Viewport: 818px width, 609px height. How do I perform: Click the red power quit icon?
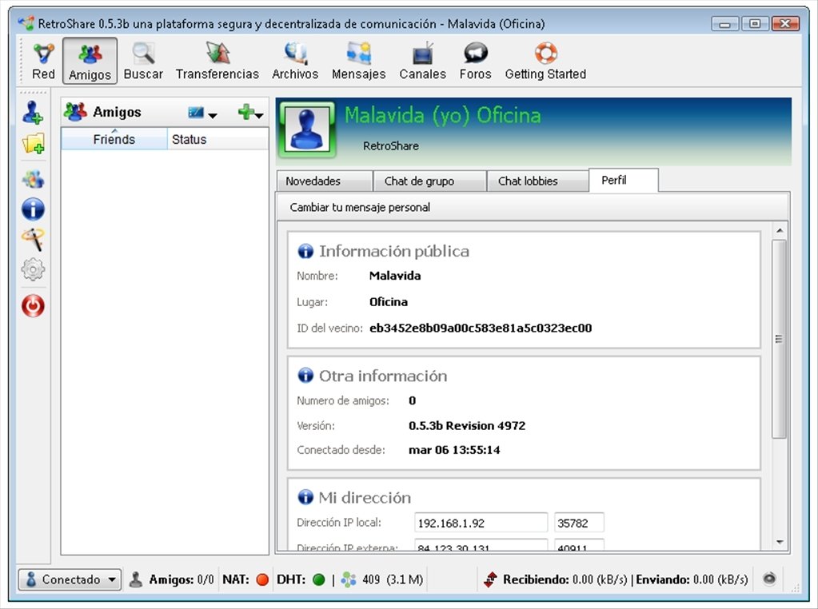point(33,306)
